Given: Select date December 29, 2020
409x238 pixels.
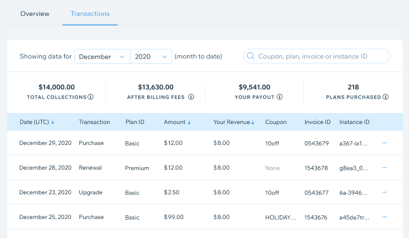Looking at the screenshot, I should pyautogui.click(x=46, y=143).
